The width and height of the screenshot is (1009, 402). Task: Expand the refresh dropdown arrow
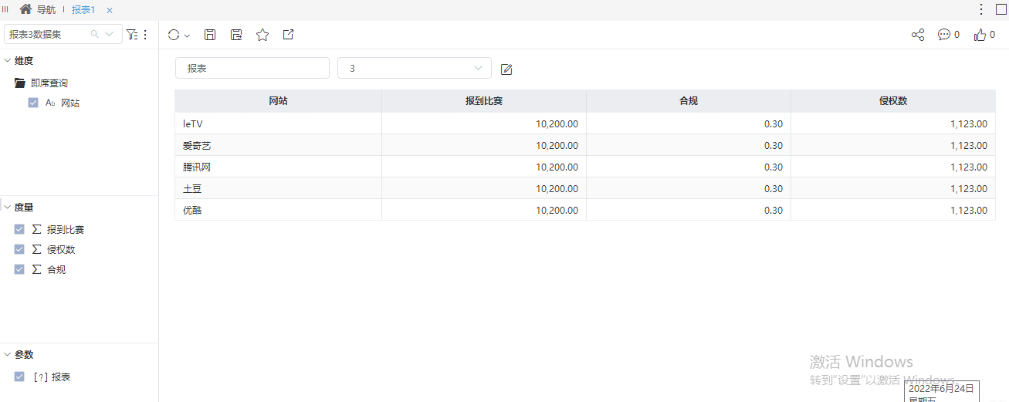pyautogui.click(x=187, y=35)
